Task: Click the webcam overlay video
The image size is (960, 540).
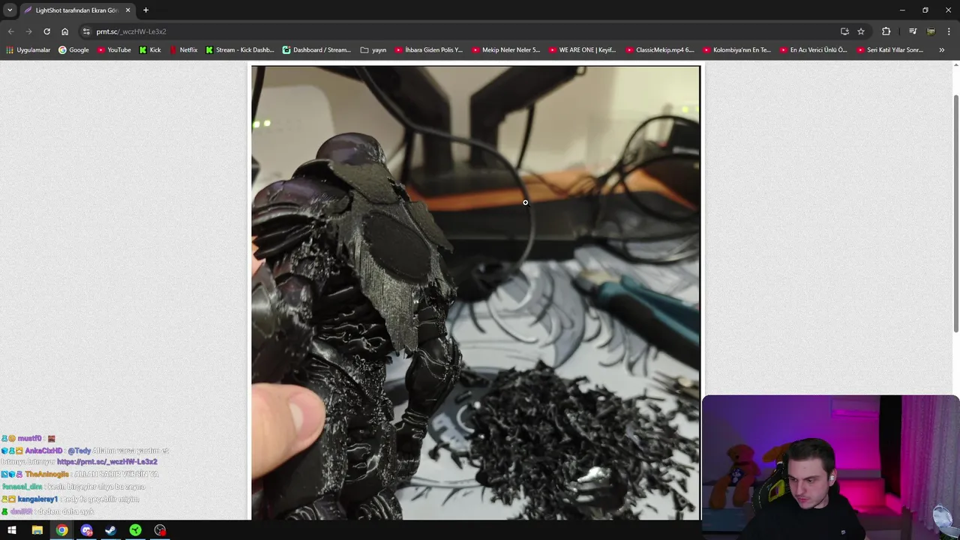Action: 831,467
